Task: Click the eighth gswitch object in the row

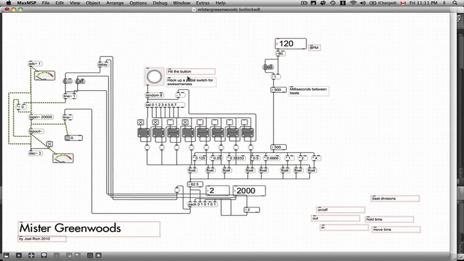Action: 248,133
